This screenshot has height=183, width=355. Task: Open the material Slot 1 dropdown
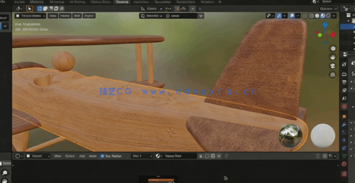(x=142, y=156)
